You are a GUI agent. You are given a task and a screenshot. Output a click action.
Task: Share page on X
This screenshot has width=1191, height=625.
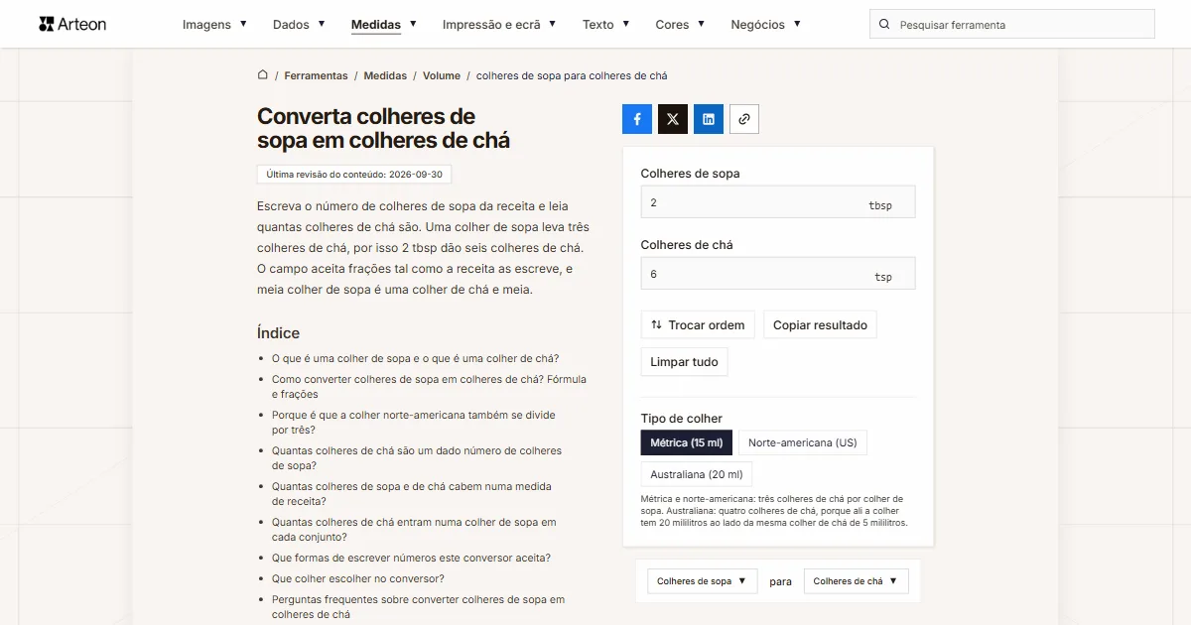coord(673,119)
